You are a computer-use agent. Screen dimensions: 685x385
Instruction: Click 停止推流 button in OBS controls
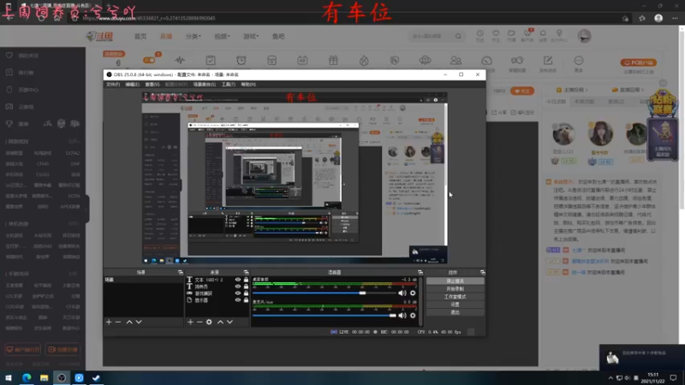point(455,281)
